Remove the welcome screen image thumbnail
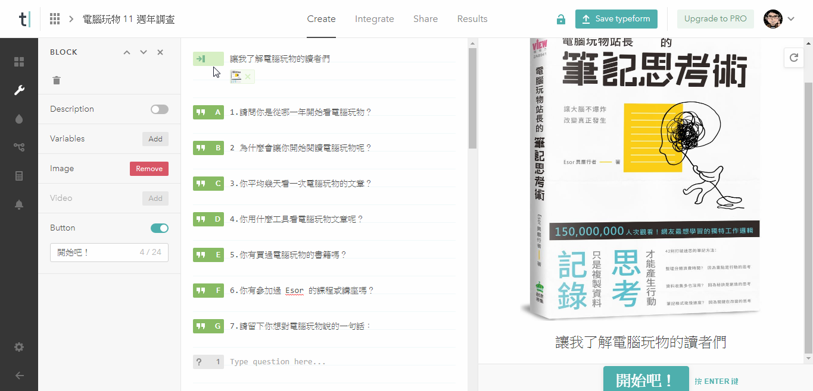This screenshot has width=813, height=391. 248,77
